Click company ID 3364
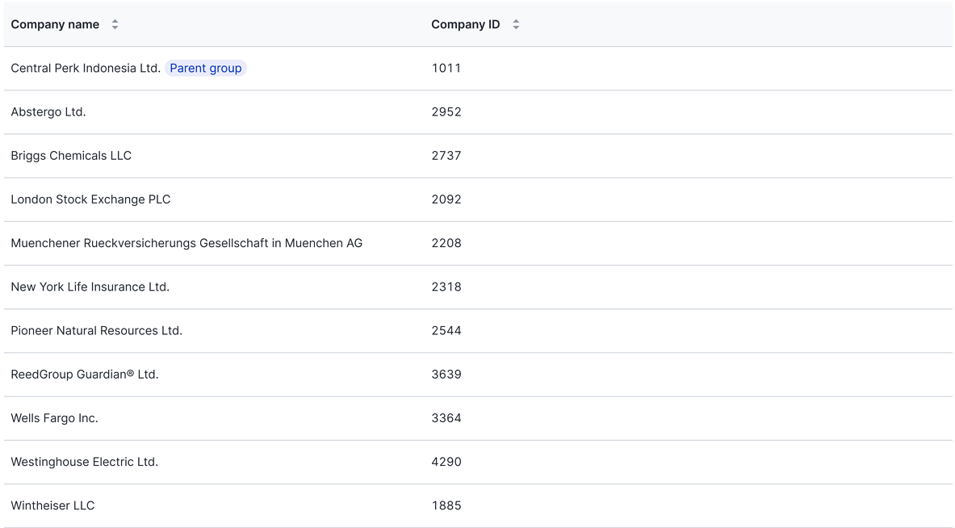This screenshot has width=955, height=528. click(x=446, y=418)
